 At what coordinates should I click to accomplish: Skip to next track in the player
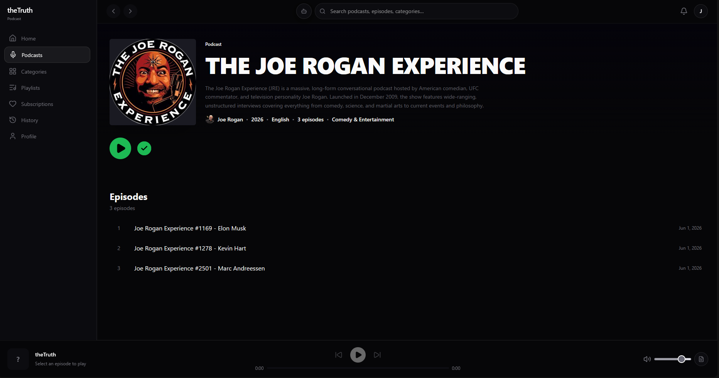click(x=377, y=355)
